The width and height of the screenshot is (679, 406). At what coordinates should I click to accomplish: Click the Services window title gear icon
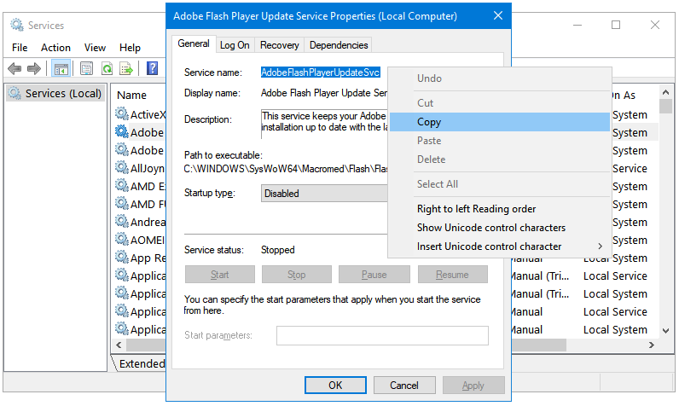17,25
